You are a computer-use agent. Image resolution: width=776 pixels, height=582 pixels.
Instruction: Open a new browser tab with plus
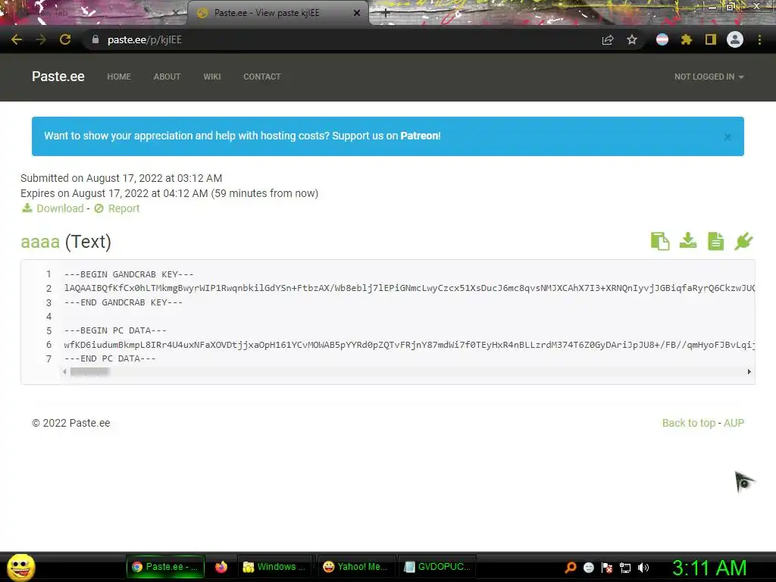[386, 14]
